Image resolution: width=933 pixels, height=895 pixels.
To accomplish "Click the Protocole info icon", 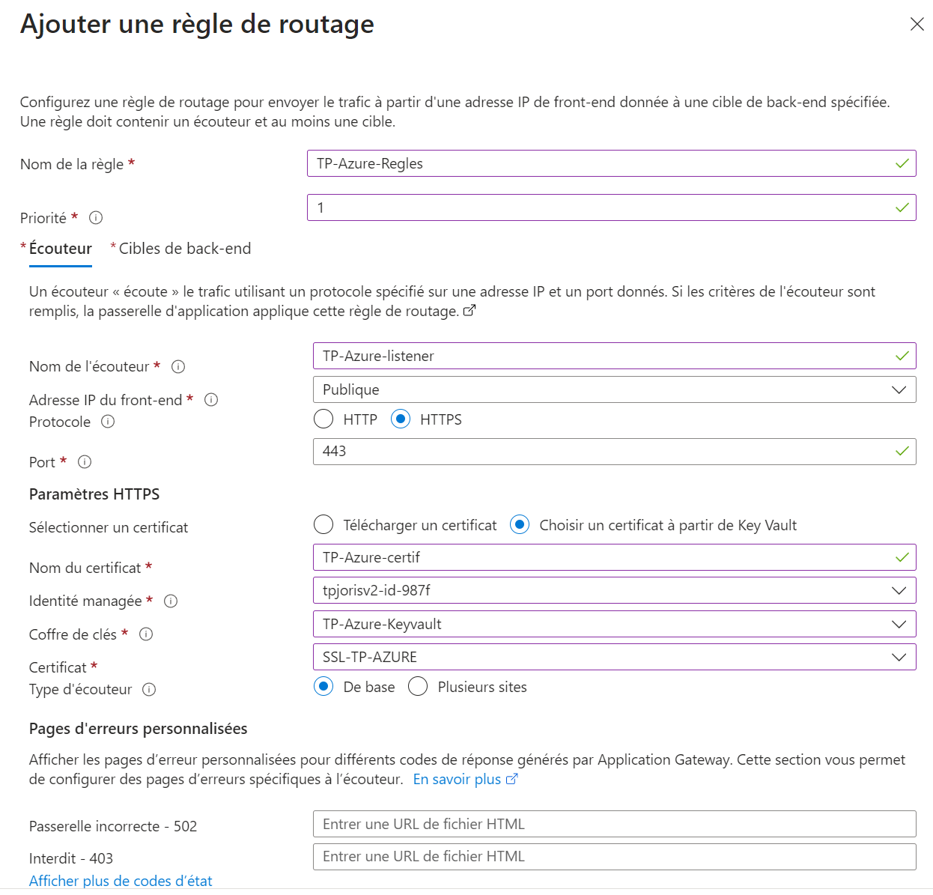I will [108, 422].
